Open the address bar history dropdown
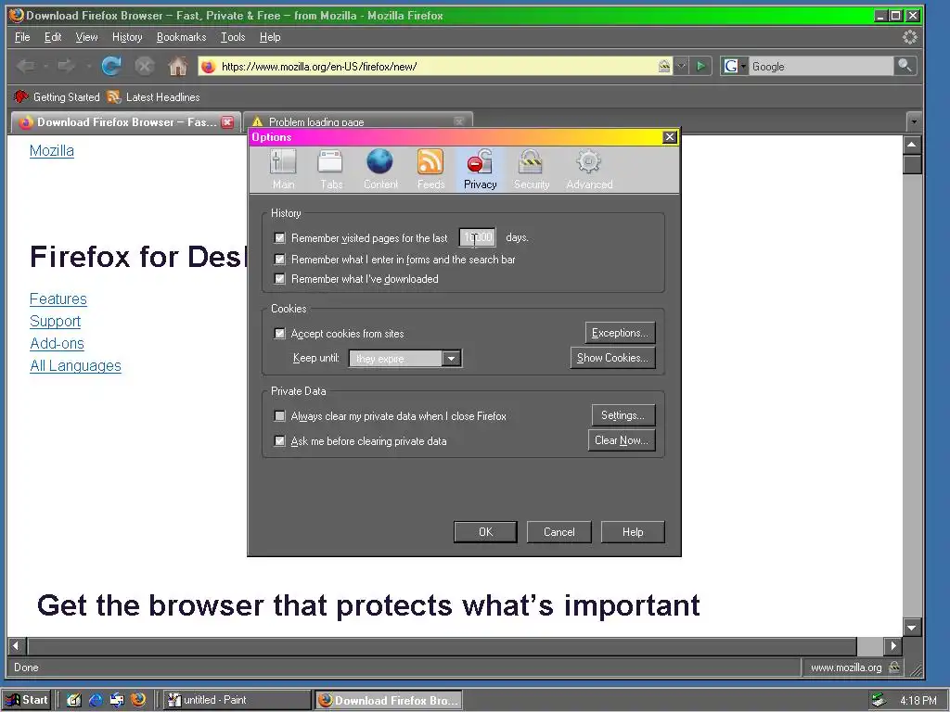 (x=682, y=66)
